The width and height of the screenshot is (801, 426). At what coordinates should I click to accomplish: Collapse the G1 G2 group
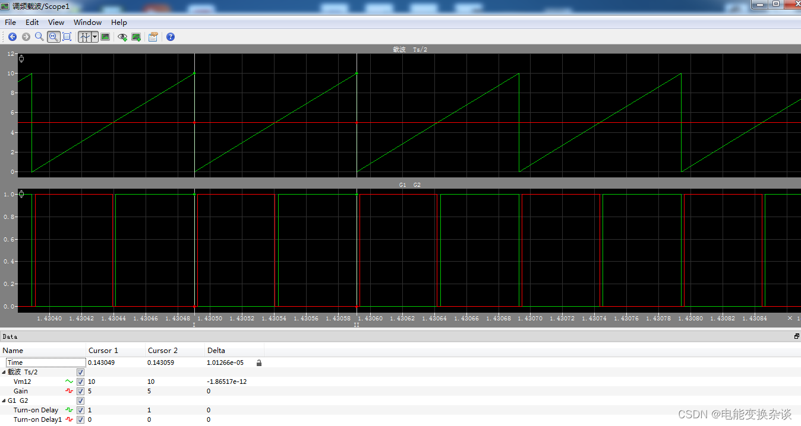point(4,400)
